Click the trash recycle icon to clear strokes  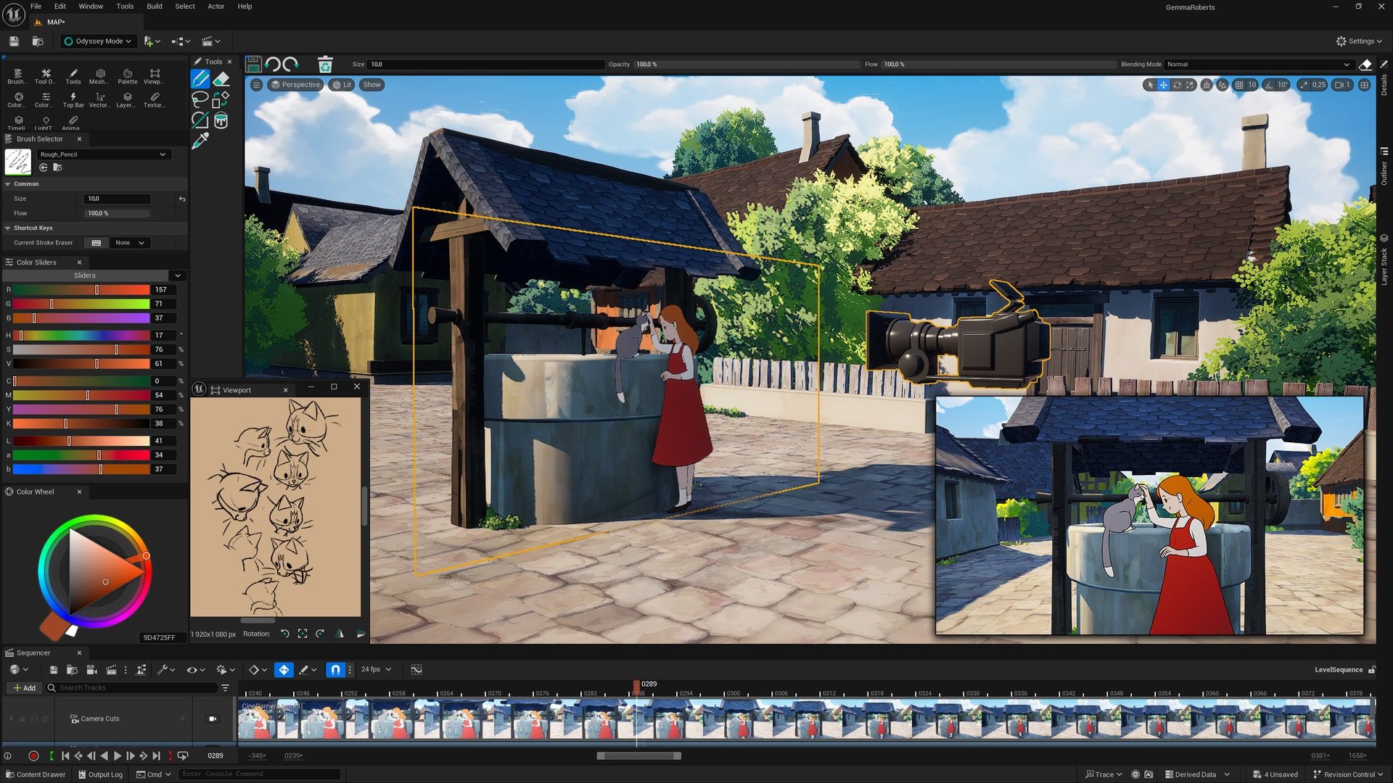point(325,64)
